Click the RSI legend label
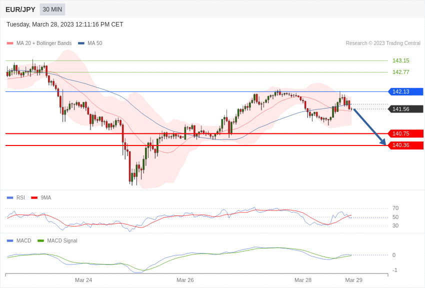 tap(20, 198)
